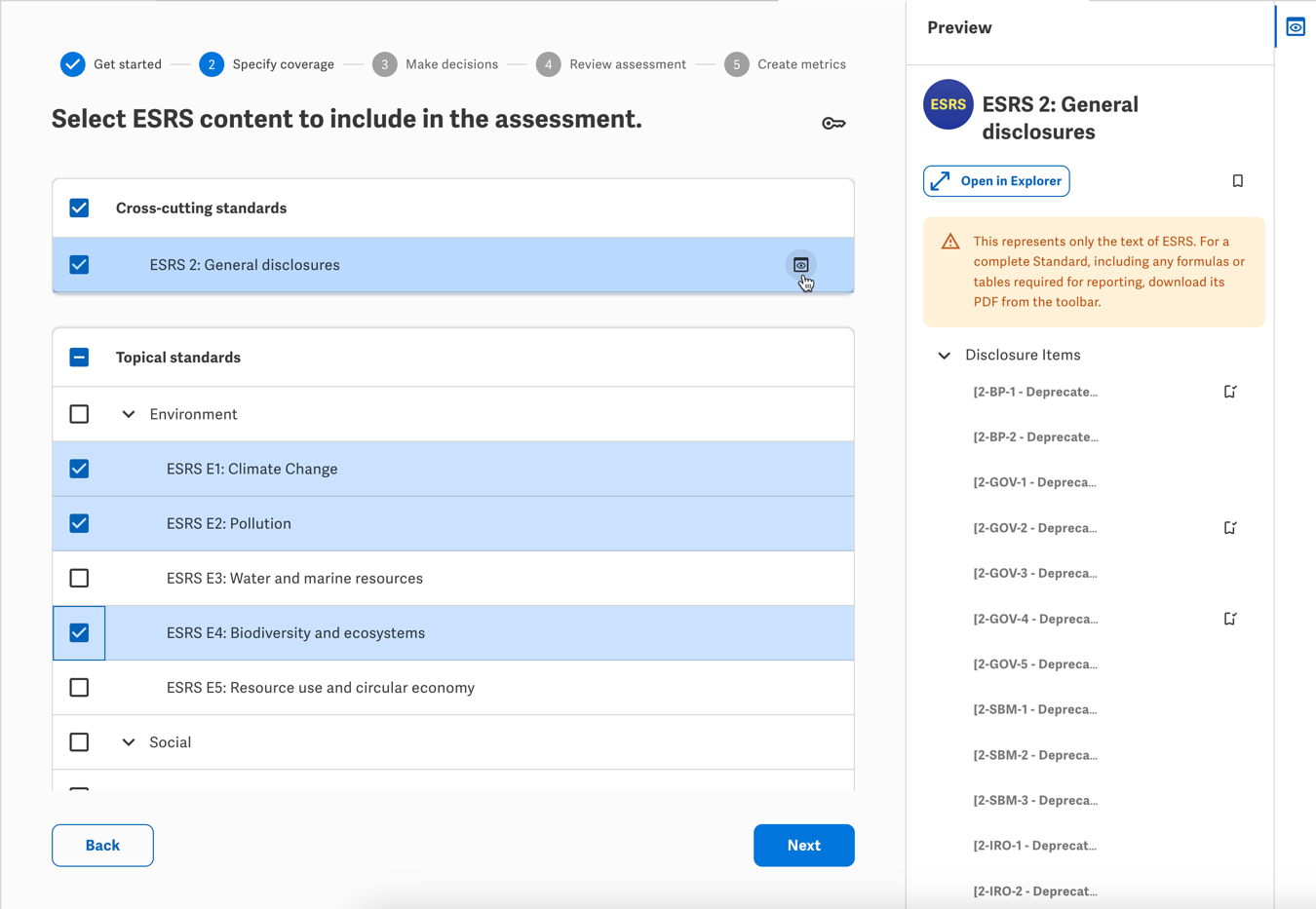The image size is (1316, 909).
Task: Uncheck ESRS E4 Biodiversity and ecosystems
Action: point(79,632)
